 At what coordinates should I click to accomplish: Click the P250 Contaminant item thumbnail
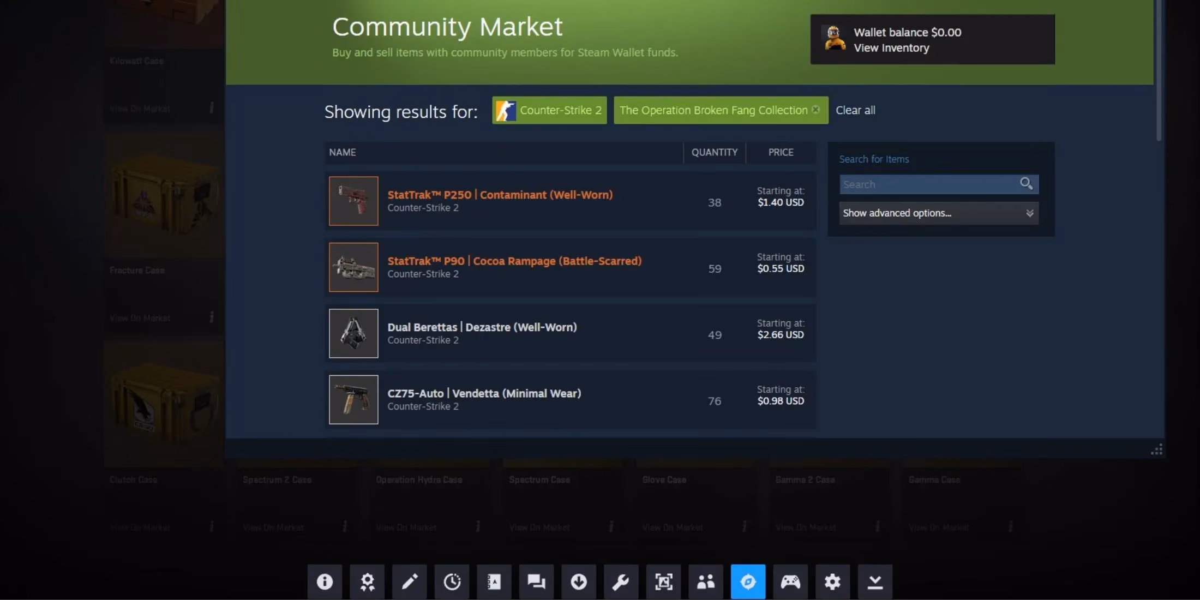tap(353, 201)
